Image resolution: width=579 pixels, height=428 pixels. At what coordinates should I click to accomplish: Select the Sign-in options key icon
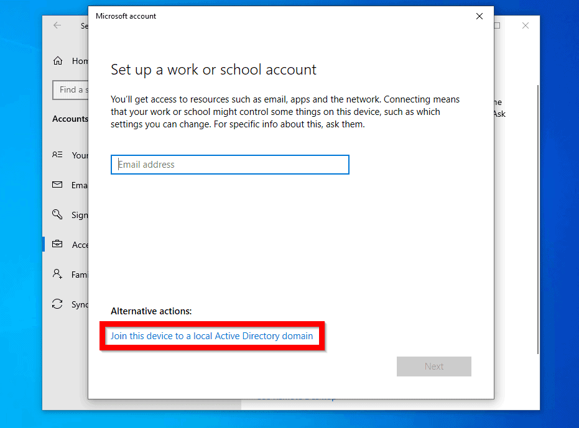58,214
